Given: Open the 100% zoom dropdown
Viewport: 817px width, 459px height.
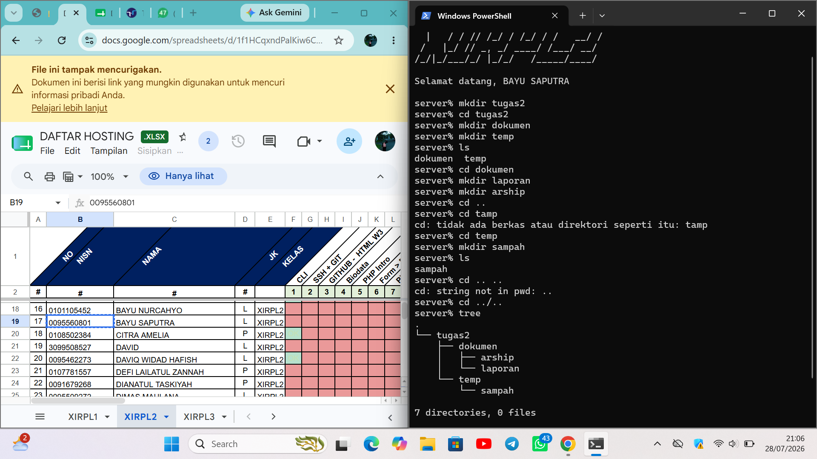Looking at the screenshot, I should 109,176.
